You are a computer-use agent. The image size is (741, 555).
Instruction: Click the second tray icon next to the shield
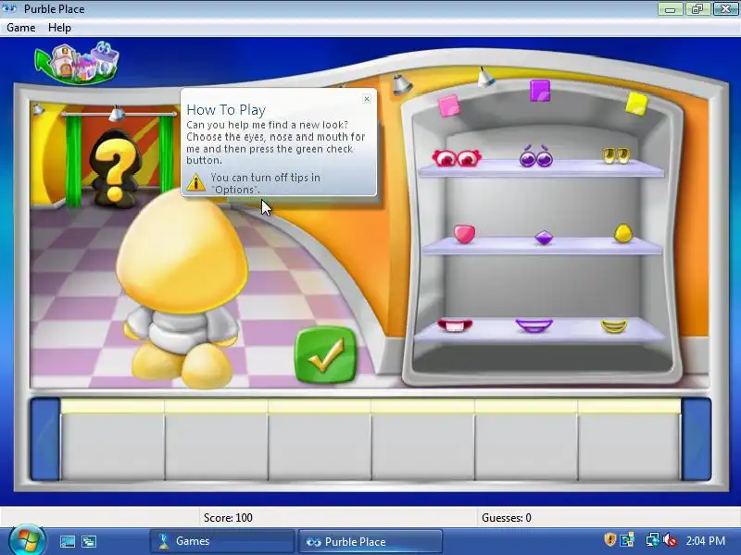628,540
